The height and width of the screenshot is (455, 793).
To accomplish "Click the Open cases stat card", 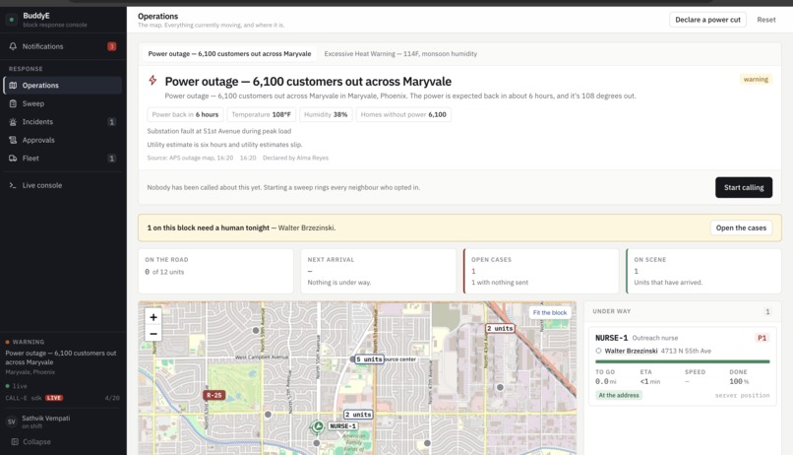I will point(541,271).
